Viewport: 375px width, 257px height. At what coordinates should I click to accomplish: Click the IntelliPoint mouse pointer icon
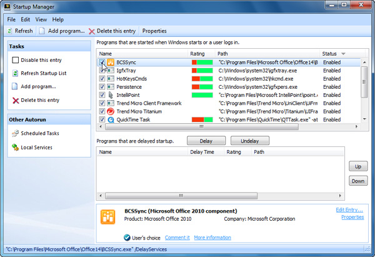coord(111,95)
